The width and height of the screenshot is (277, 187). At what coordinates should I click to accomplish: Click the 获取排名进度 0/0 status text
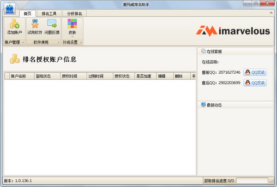219,181
